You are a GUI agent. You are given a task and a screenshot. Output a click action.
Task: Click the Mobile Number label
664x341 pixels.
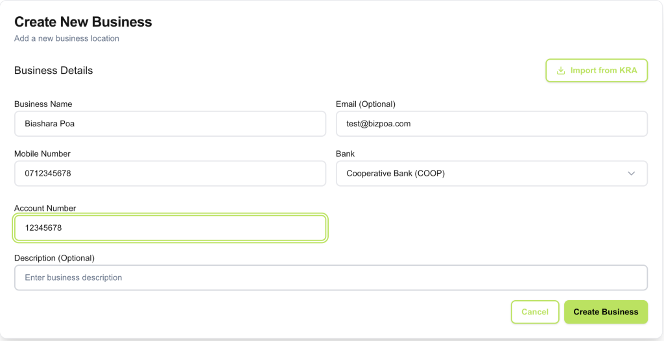[x=42, y=154]
